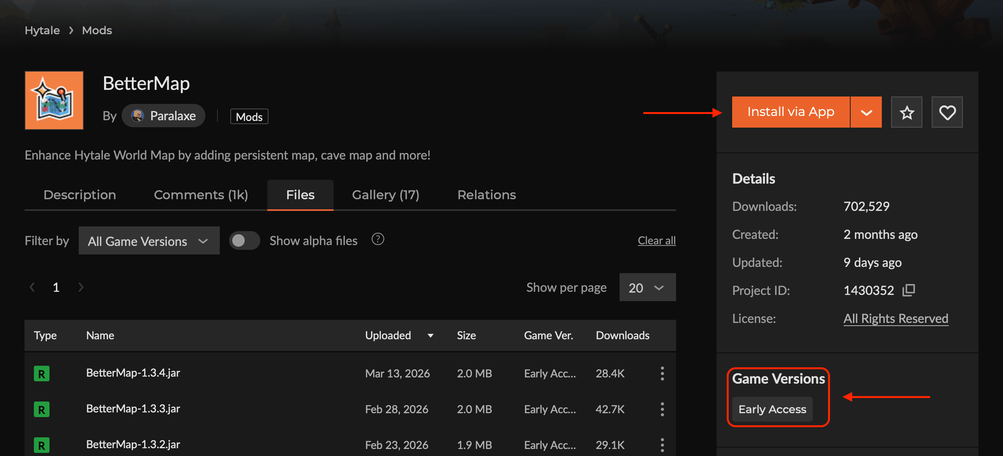The width and height of the screenshot is (1003, 456).
Task: Expand the Install via App arrow dropdown
Action: [866, 112]
